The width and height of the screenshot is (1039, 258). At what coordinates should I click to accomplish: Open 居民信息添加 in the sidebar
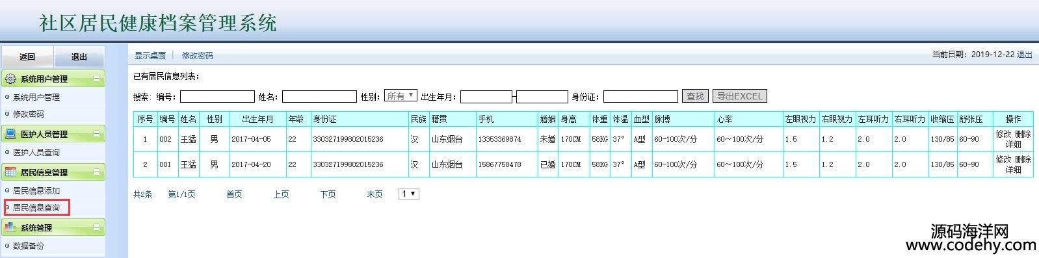[x=36, y=191]
